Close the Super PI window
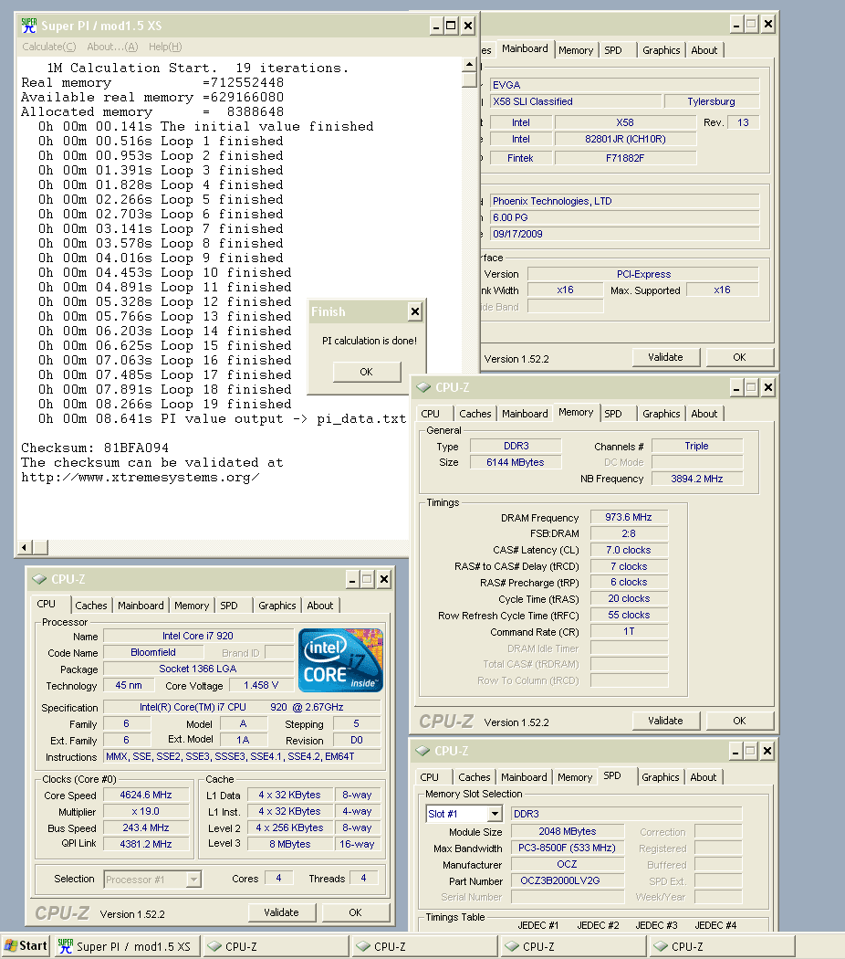 (468, 26)
